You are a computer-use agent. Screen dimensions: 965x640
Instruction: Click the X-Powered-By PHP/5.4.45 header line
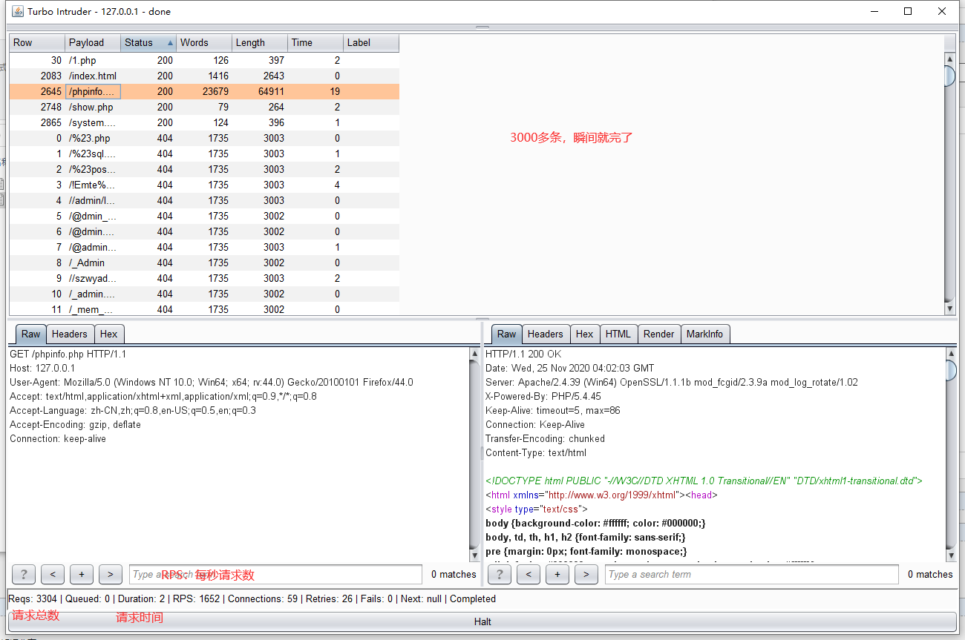[543, 396]
